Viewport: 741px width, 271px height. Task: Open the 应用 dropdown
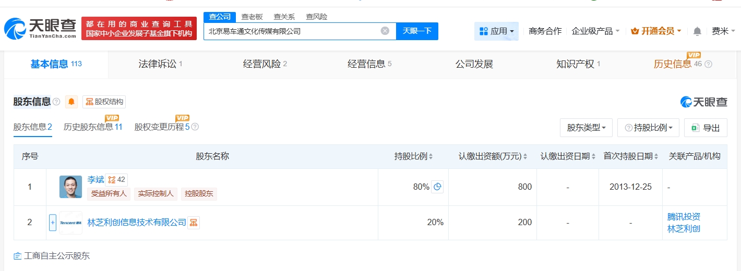[x=496, y=31]
